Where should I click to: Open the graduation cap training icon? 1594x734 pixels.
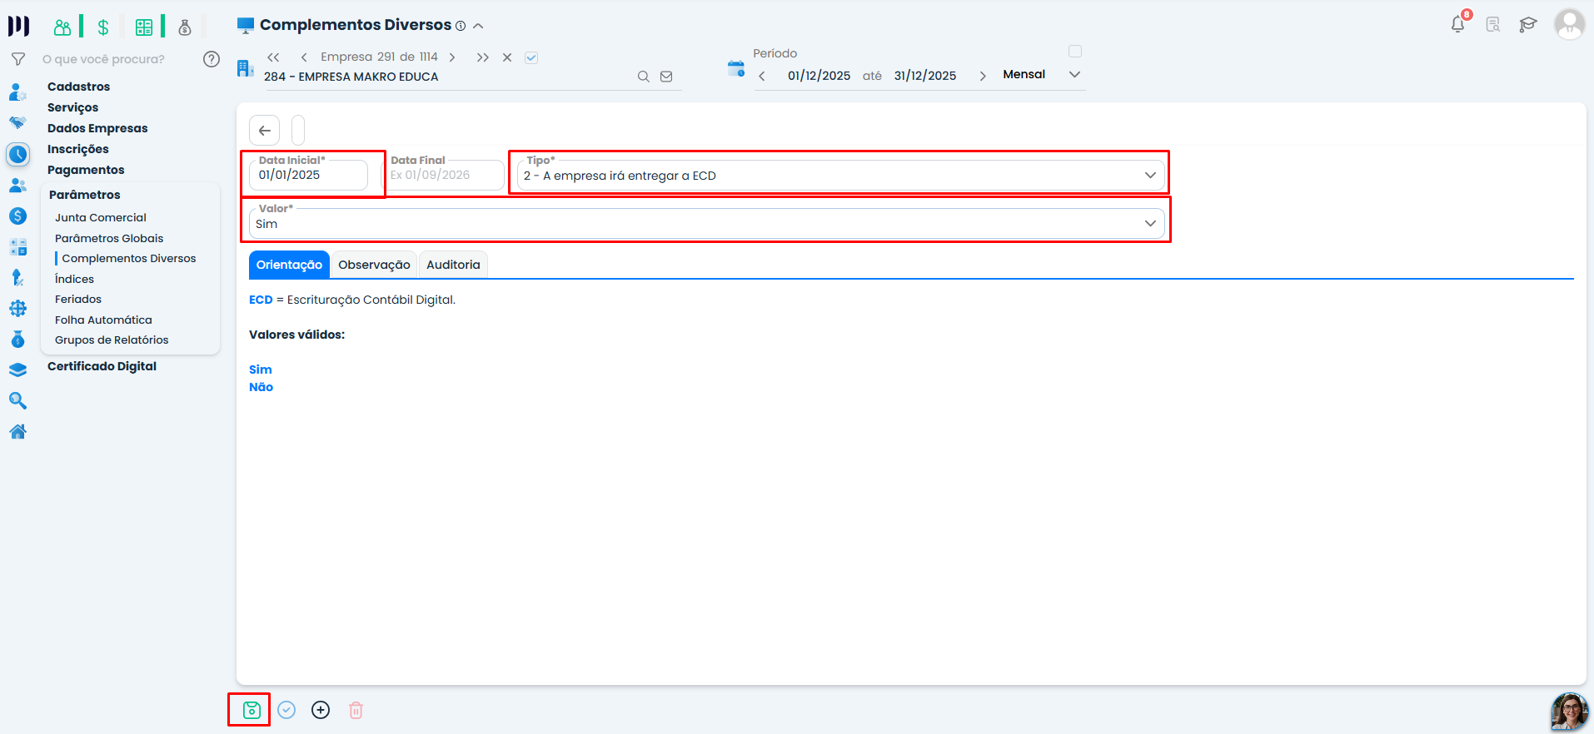click(1527, 25)
